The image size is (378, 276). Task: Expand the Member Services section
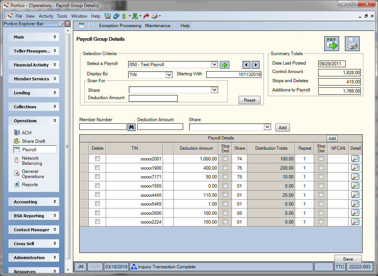point(34,79)
